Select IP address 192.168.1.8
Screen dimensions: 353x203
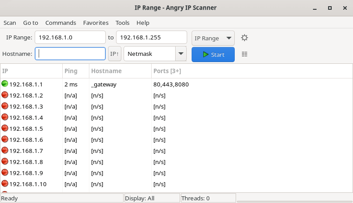click(26, 162)
